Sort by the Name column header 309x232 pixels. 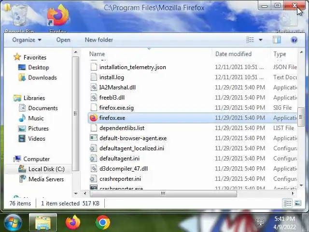pyautogui.click(x=97, y=54)
